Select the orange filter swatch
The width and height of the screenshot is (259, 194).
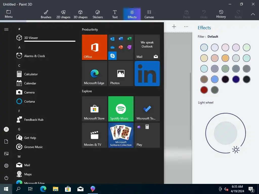click(225, 58)
